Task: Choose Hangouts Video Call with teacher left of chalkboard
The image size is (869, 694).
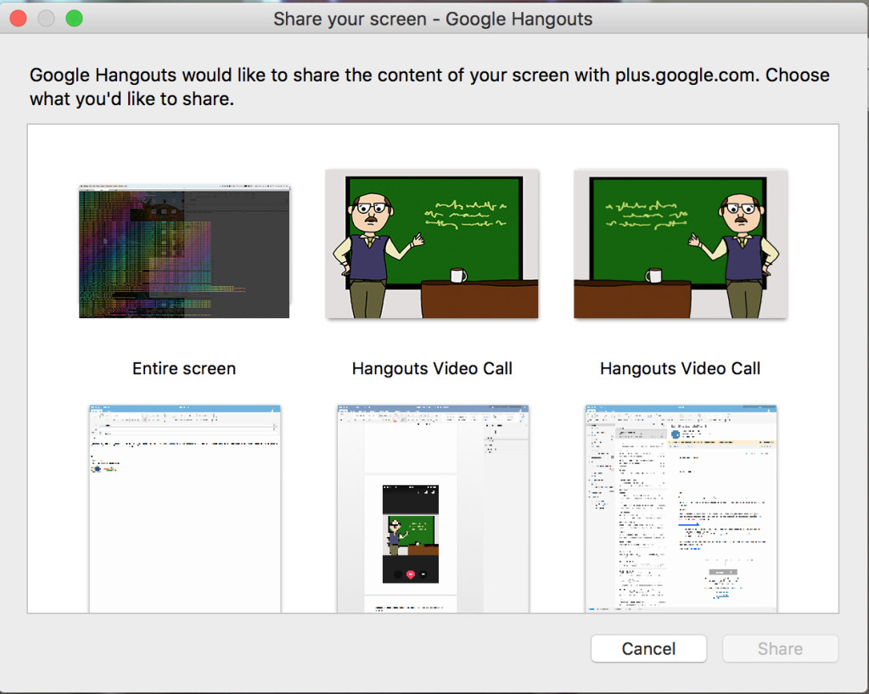Action: (432, 243)
